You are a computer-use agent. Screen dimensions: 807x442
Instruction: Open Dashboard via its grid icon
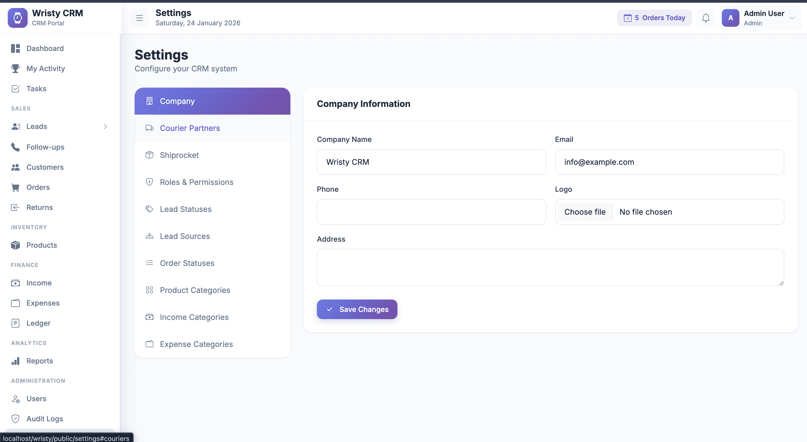click(x=15, y=48)
